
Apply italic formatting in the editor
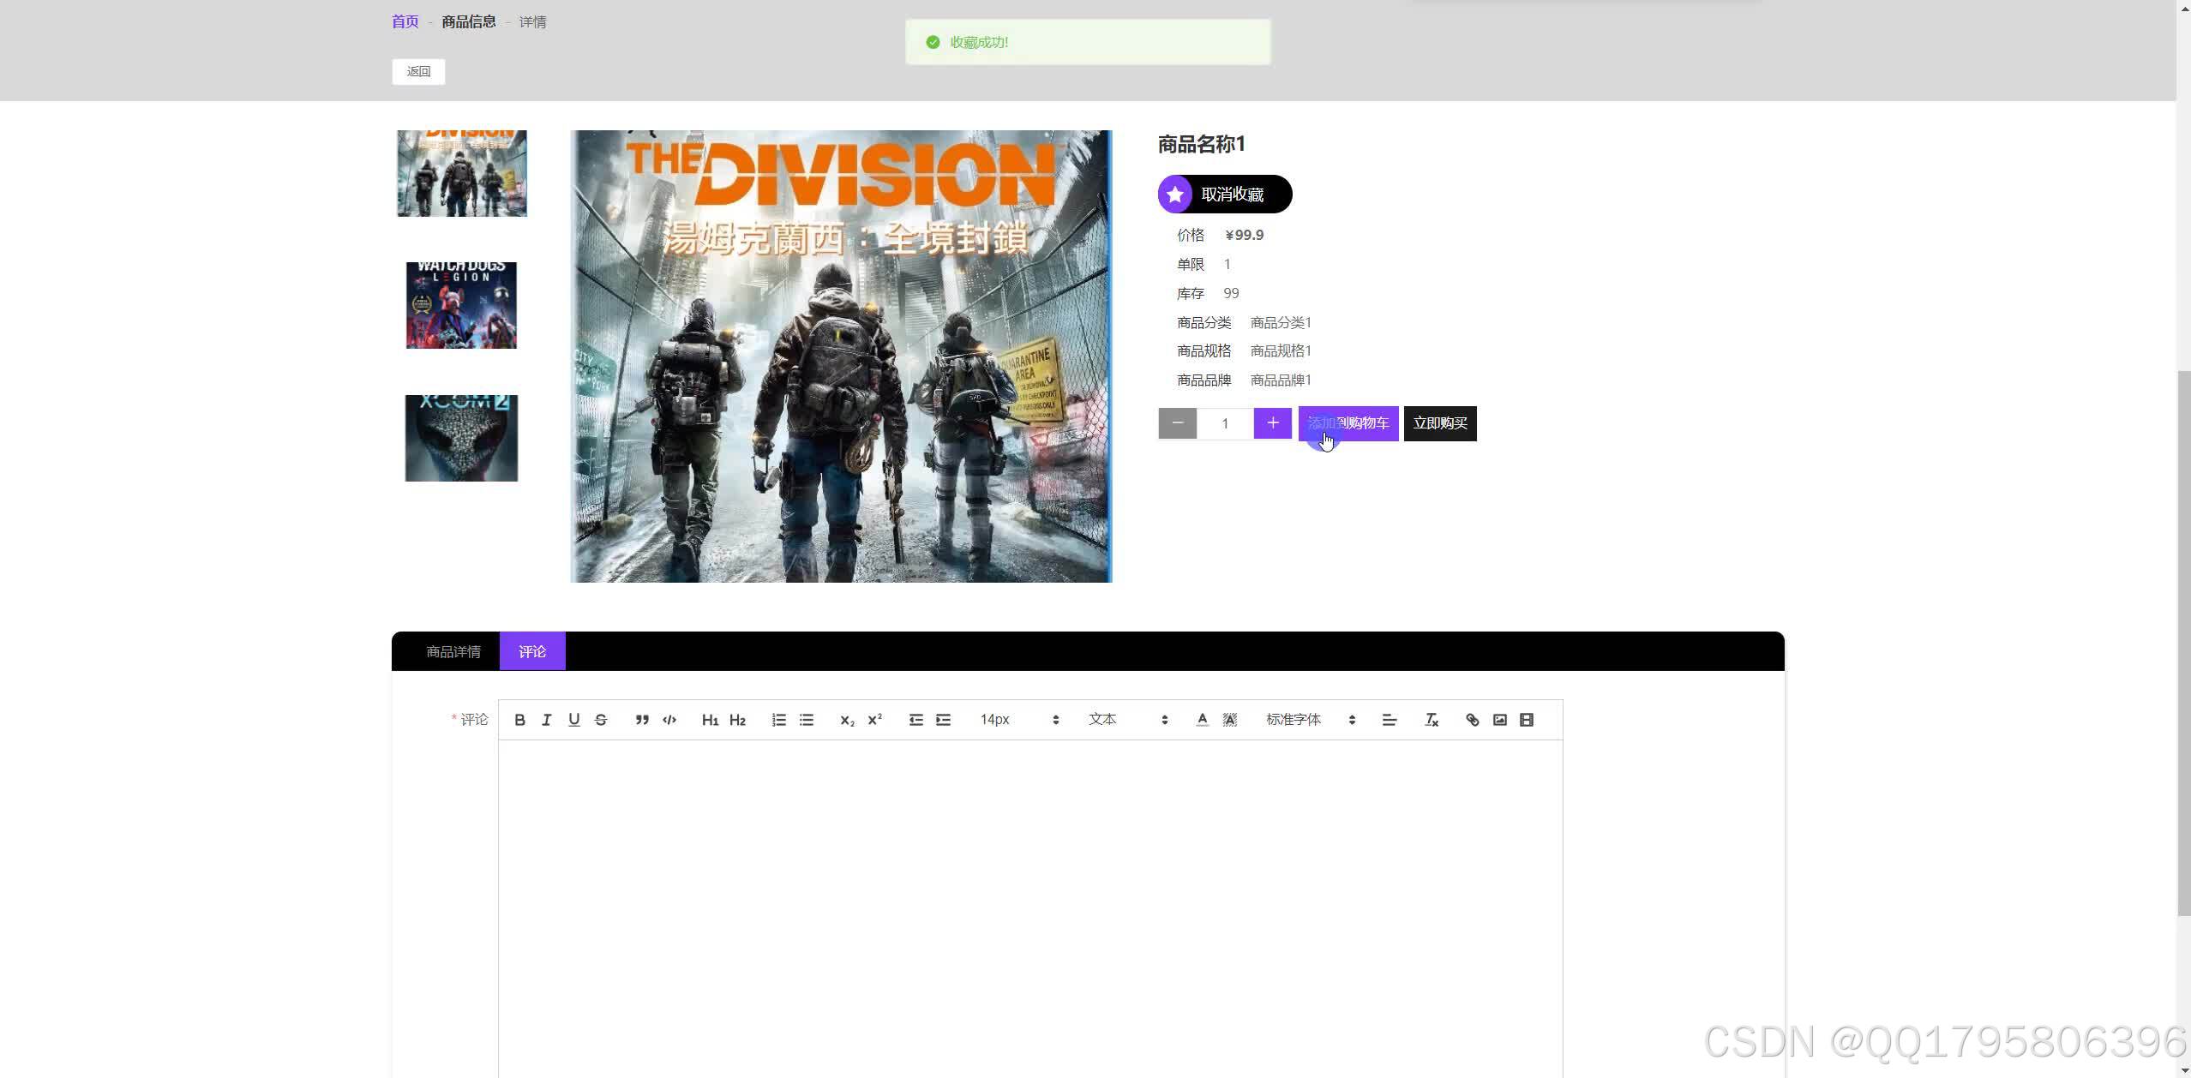point(546,720)
